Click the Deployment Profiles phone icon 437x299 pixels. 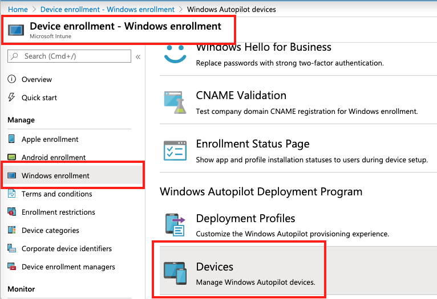[175, 225]
